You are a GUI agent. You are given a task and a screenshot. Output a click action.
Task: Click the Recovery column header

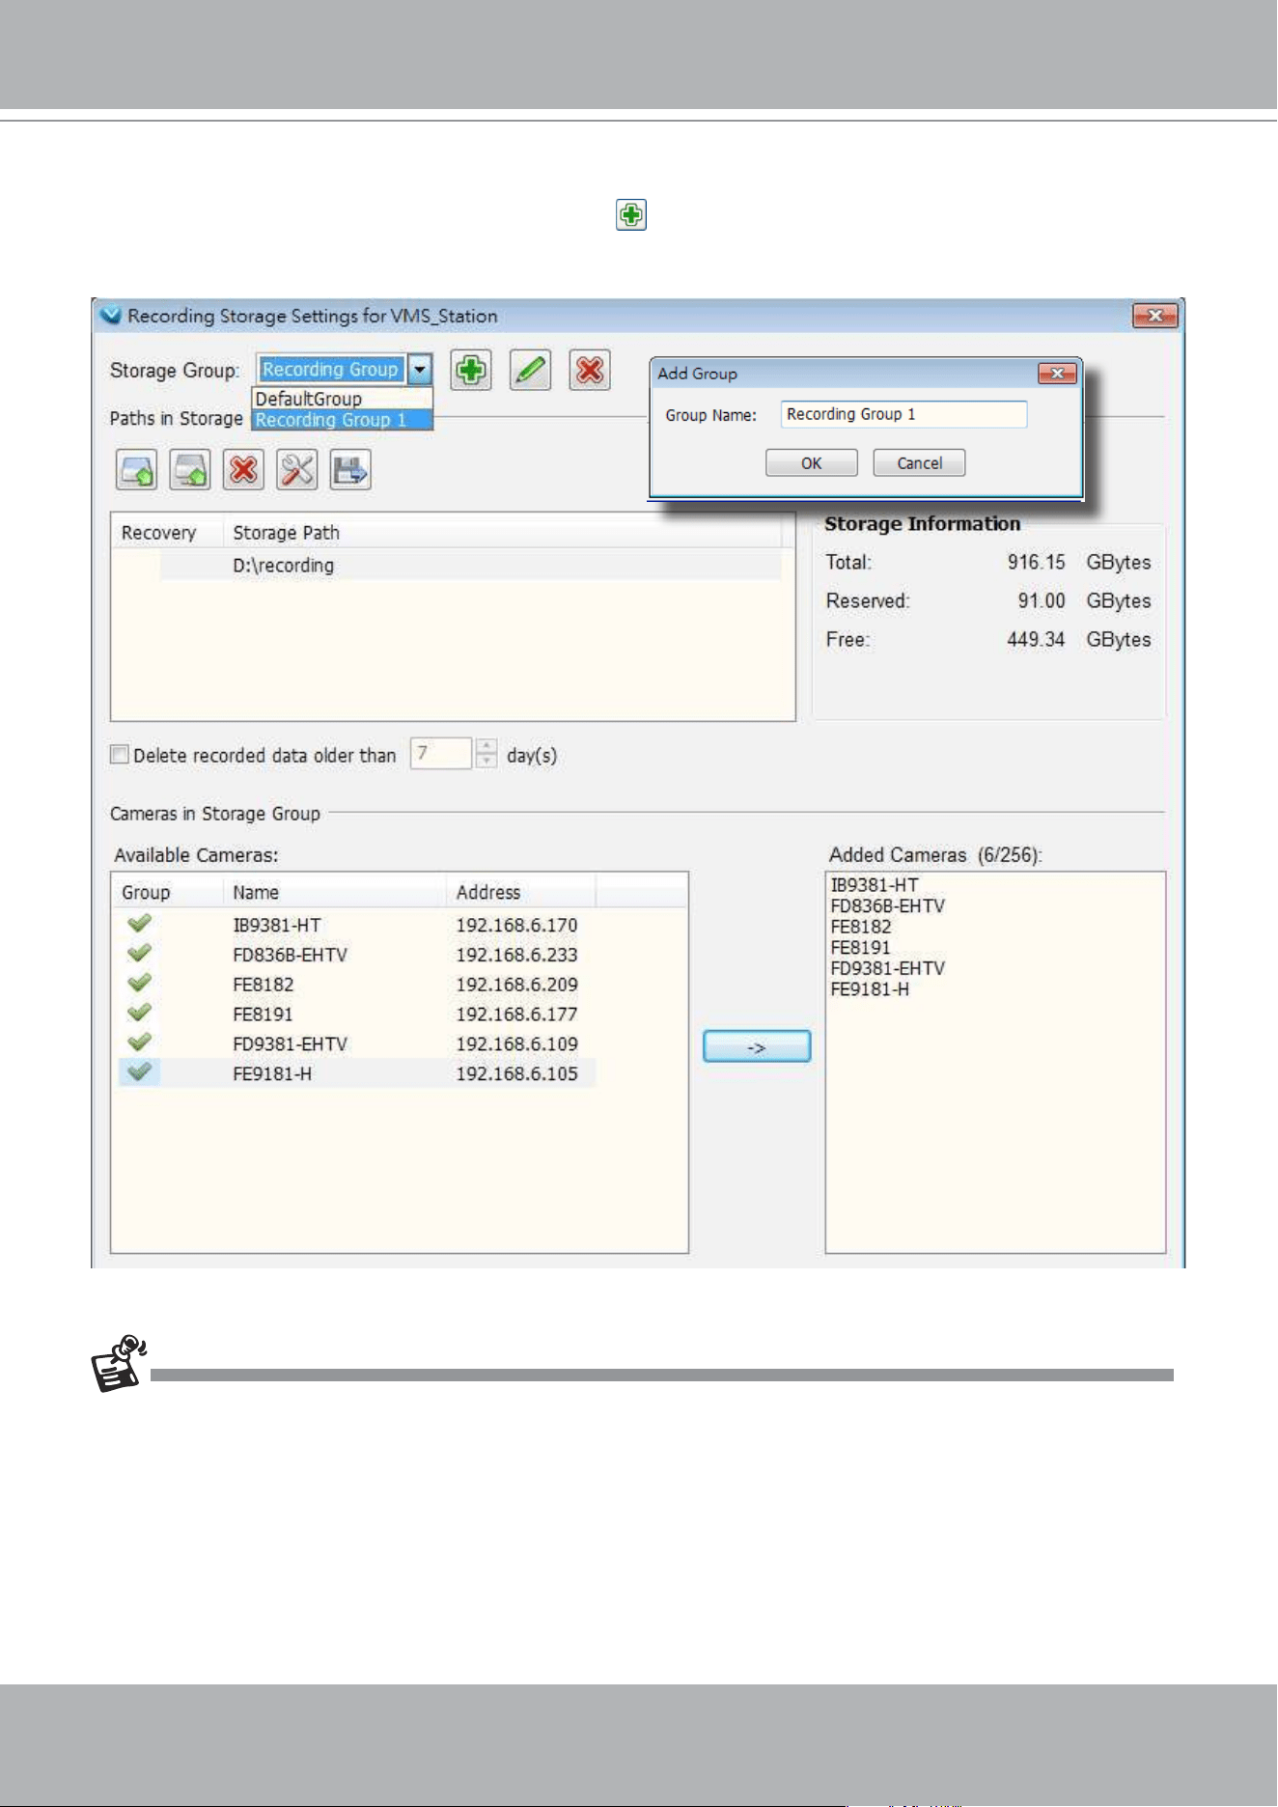(167, 533)
